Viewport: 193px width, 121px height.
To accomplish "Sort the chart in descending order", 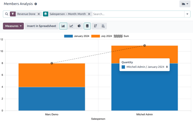I will (95, 26).
